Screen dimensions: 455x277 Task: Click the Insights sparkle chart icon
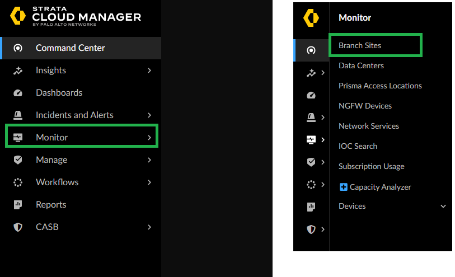click(x=18, y=71)
